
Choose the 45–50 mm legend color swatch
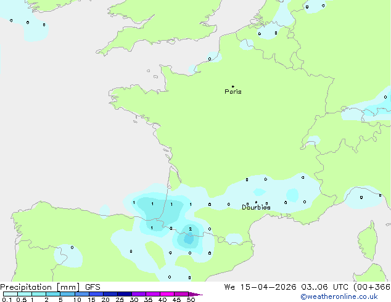181,294
